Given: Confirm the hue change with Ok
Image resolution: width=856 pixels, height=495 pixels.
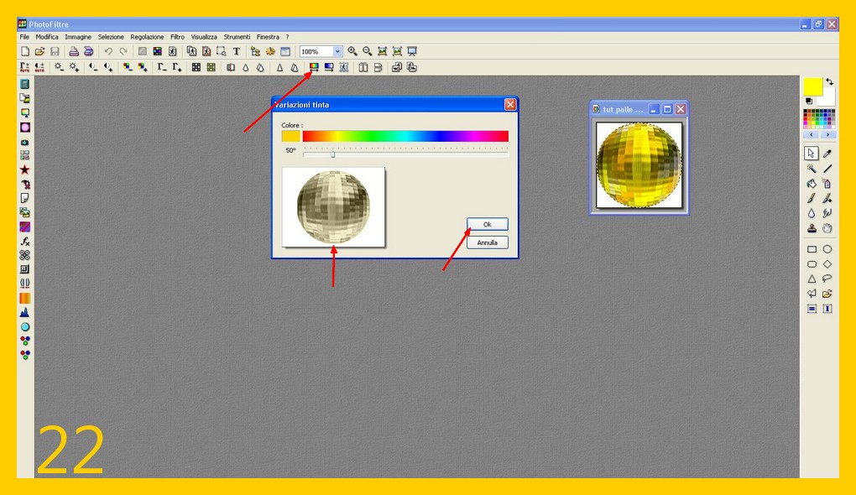Looking at the screenshot, I should (488, 225).
